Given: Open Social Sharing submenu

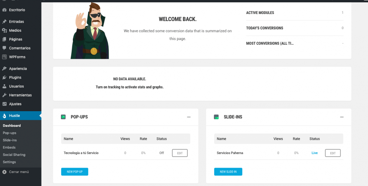Looking at the screenshot, I should (14, 155).
